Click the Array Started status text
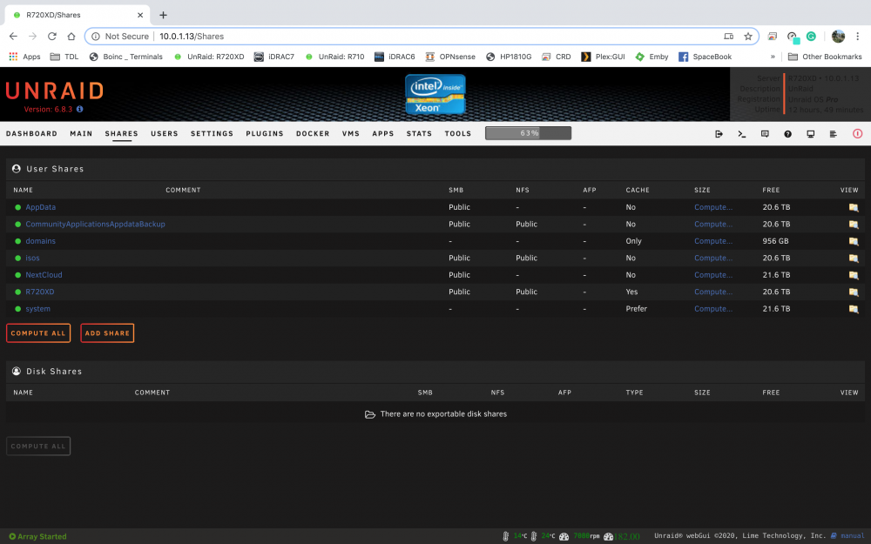The height and width of the screenshot is (544, 871). click(42, 536)
